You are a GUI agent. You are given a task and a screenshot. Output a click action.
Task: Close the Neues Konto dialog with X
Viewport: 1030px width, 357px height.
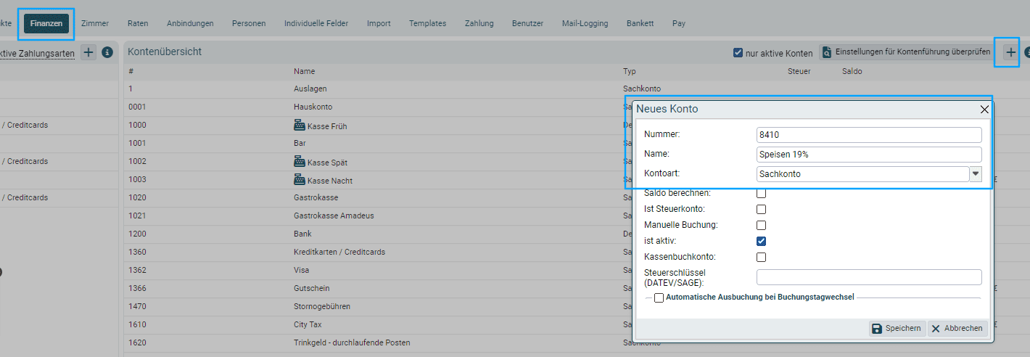coord(984,110)
